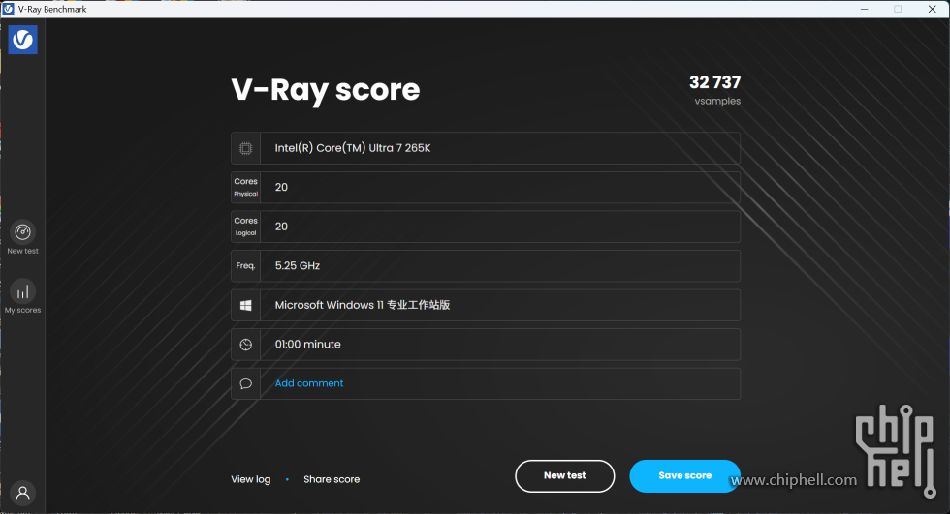
Task: Select the 5.25 GHz frequency value
Action: coord(298,265)
